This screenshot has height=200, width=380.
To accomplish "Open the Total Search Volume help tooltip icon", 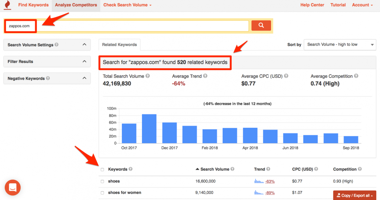I will pos(147,76).
